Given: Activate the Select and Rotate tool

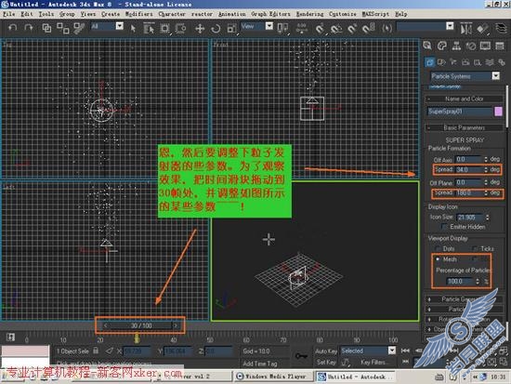Looking at the screenshot, I should pyautogui.click(x=216, y=29).
